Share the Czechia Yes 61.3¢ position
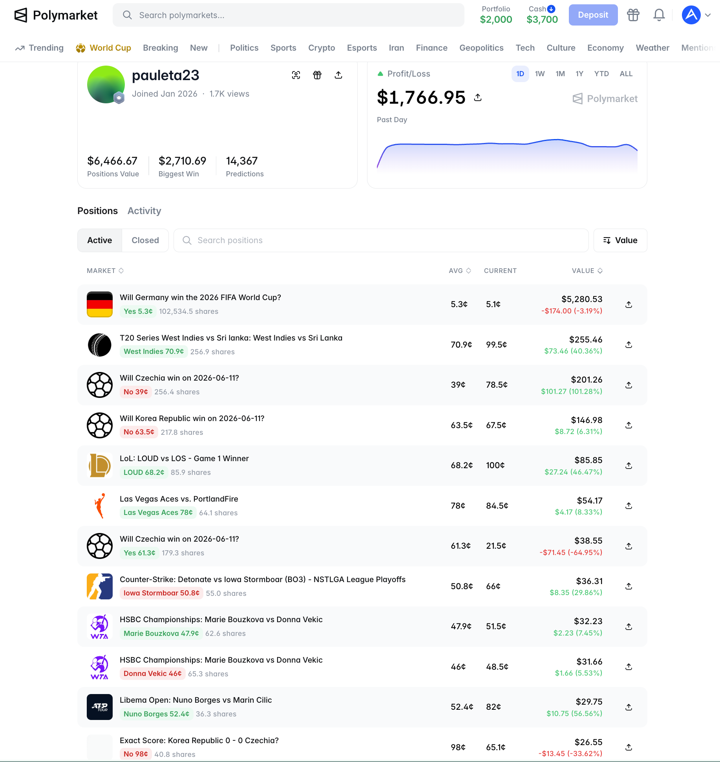Image resolution: width=720 pixels, height=762 pixels. click(629, 546)
